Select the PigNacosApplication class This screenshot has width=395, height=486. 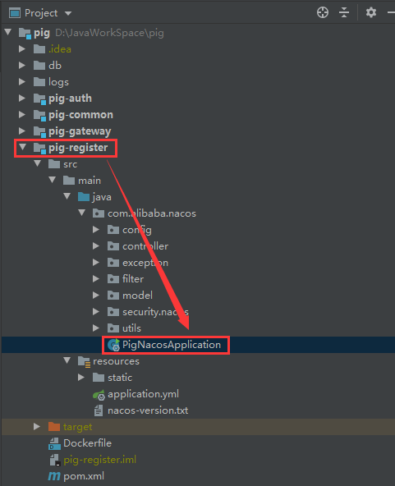[171, 345]
